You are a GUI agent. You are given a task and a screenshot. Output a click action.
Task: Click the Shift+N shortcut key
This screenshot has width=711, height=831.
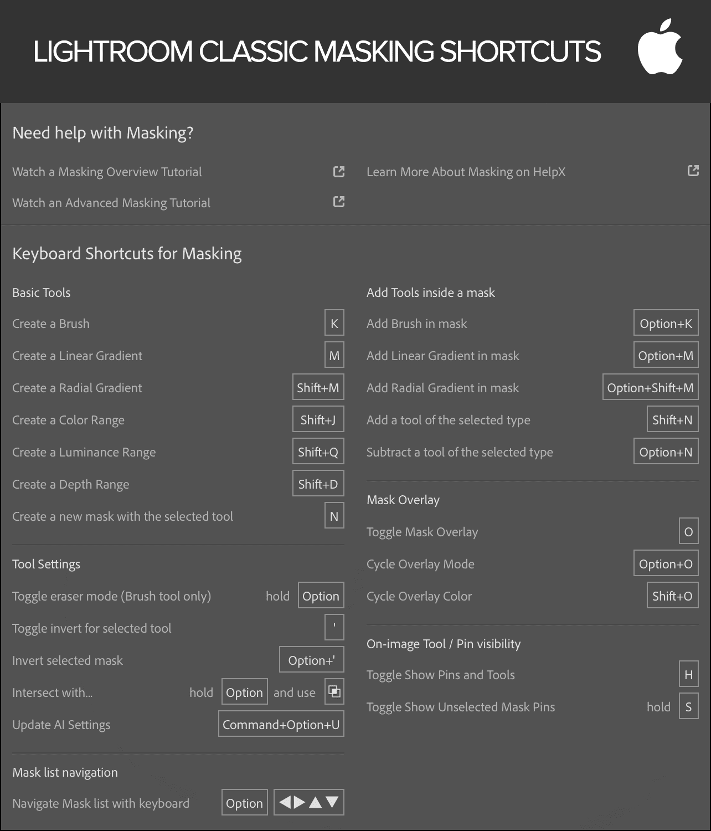[673, 419]
